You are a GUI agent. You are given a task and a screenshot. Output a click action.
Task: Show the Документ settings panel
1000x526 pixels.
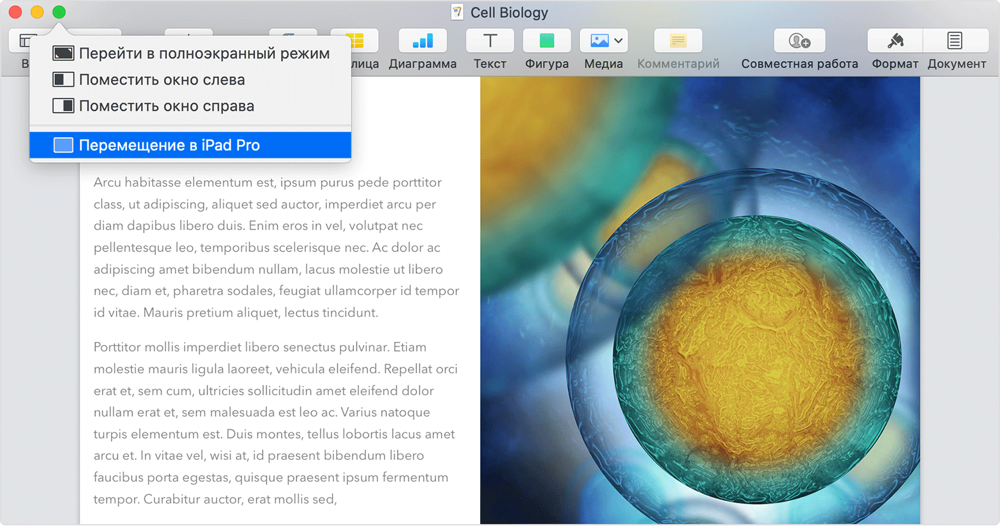click(955, 41)
